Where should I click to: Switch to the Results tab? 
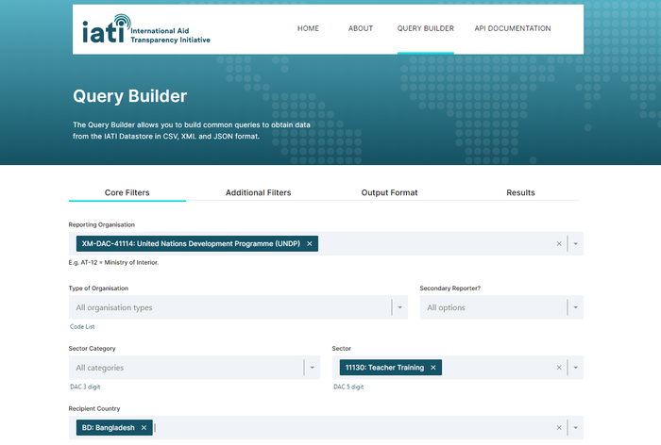520,192
